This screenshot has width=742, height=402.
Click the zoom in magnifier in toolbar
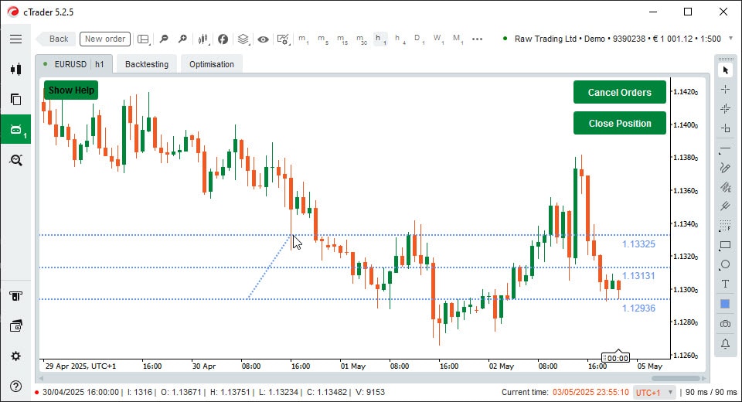[182, 39]
